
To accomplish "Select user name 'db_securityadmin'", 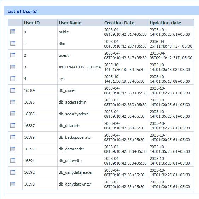I will 74,114.
